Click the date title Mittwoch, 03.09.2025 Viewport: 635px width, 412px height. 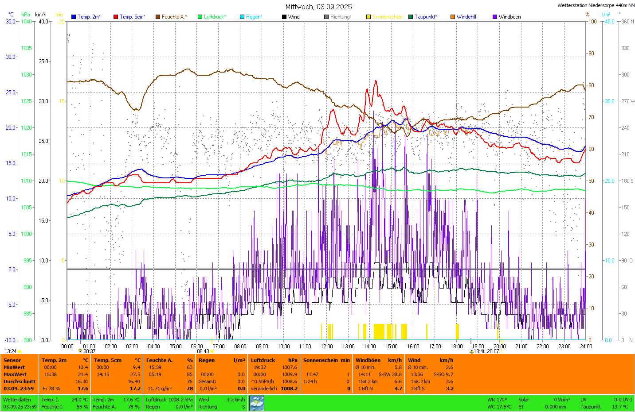tap(318, 7)
